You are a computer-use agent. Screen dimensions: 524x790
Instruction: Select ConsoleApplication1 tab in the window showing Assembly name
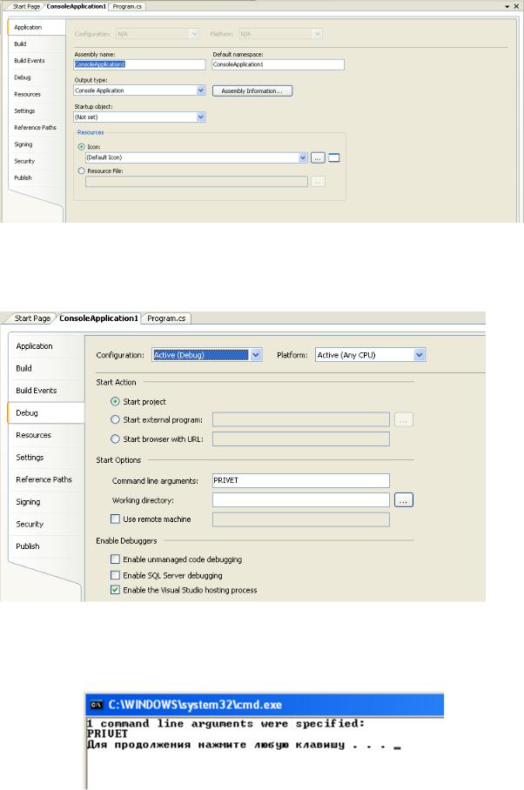tap(76, 7)
